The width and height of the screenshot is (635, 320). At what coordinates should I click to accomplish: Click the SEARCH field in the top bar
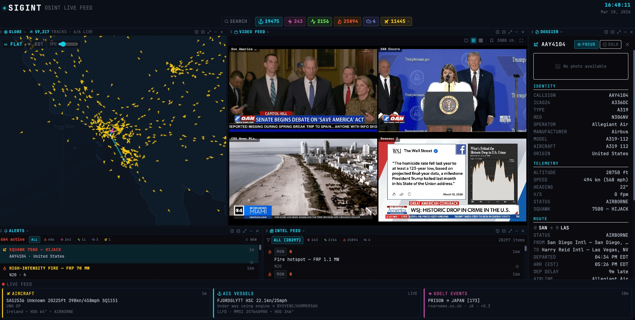tap(236, 21)
